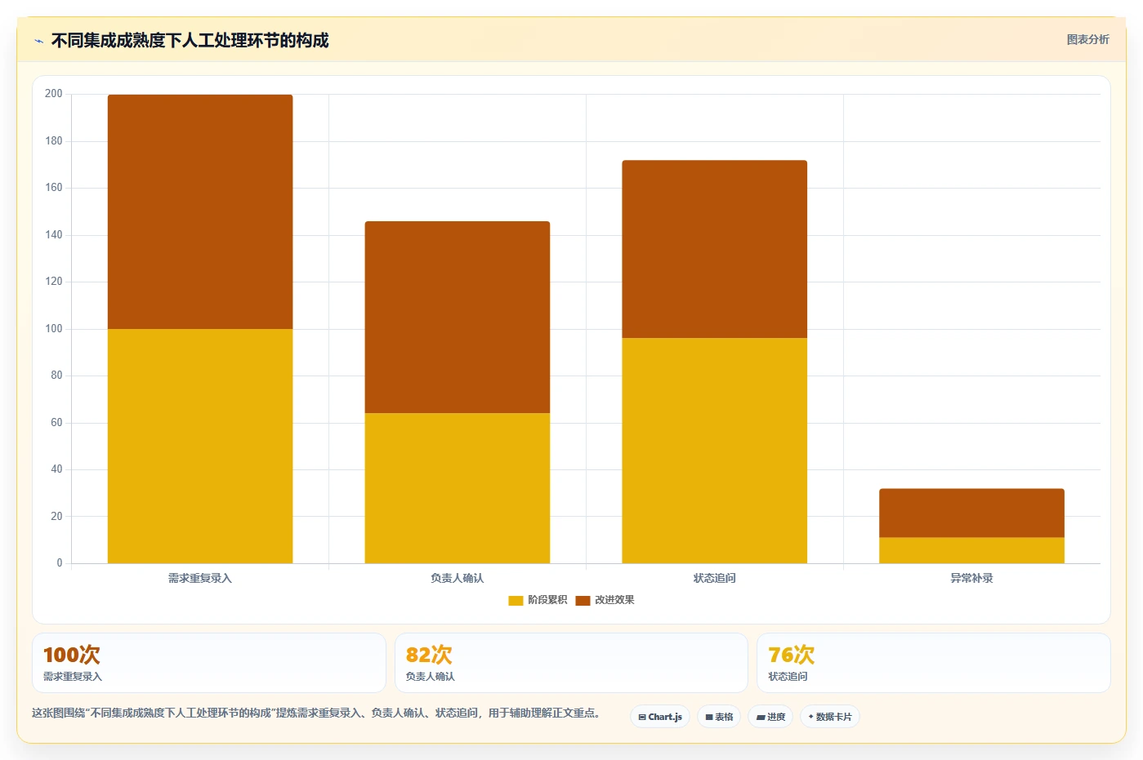
Task: Click the 表格 tag
Action: tap(719, 717)
